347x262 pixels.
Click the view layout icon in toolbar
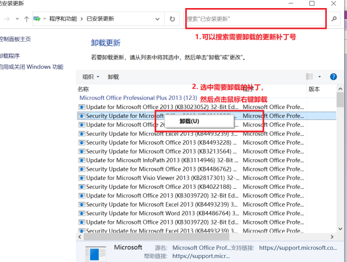click(x=309, y=76)
